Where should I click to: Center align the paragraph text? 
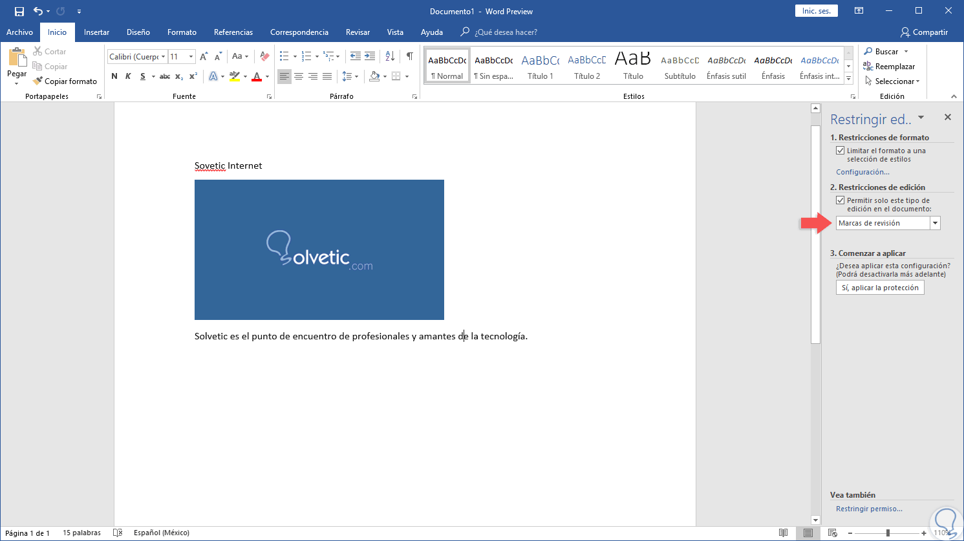(x=299, y=76)
